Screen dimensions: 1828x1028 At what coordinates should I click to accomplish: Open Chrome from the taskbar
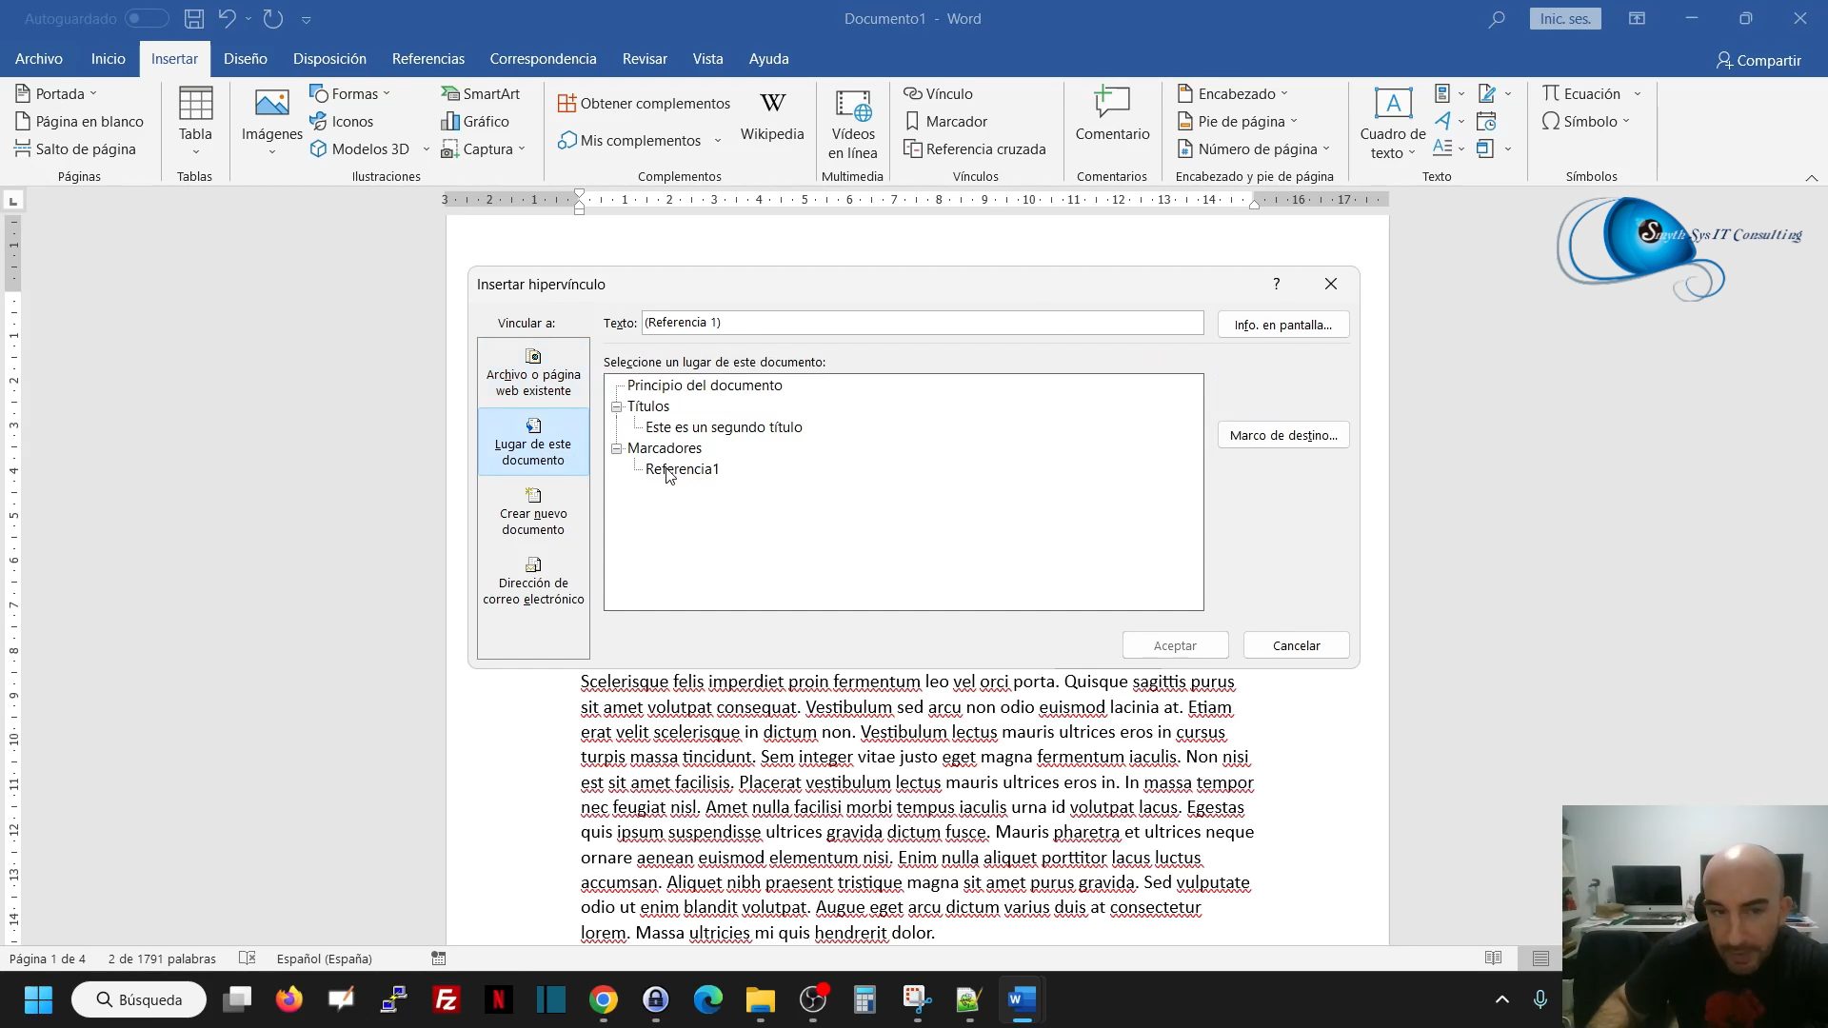[x=603, y=999]
